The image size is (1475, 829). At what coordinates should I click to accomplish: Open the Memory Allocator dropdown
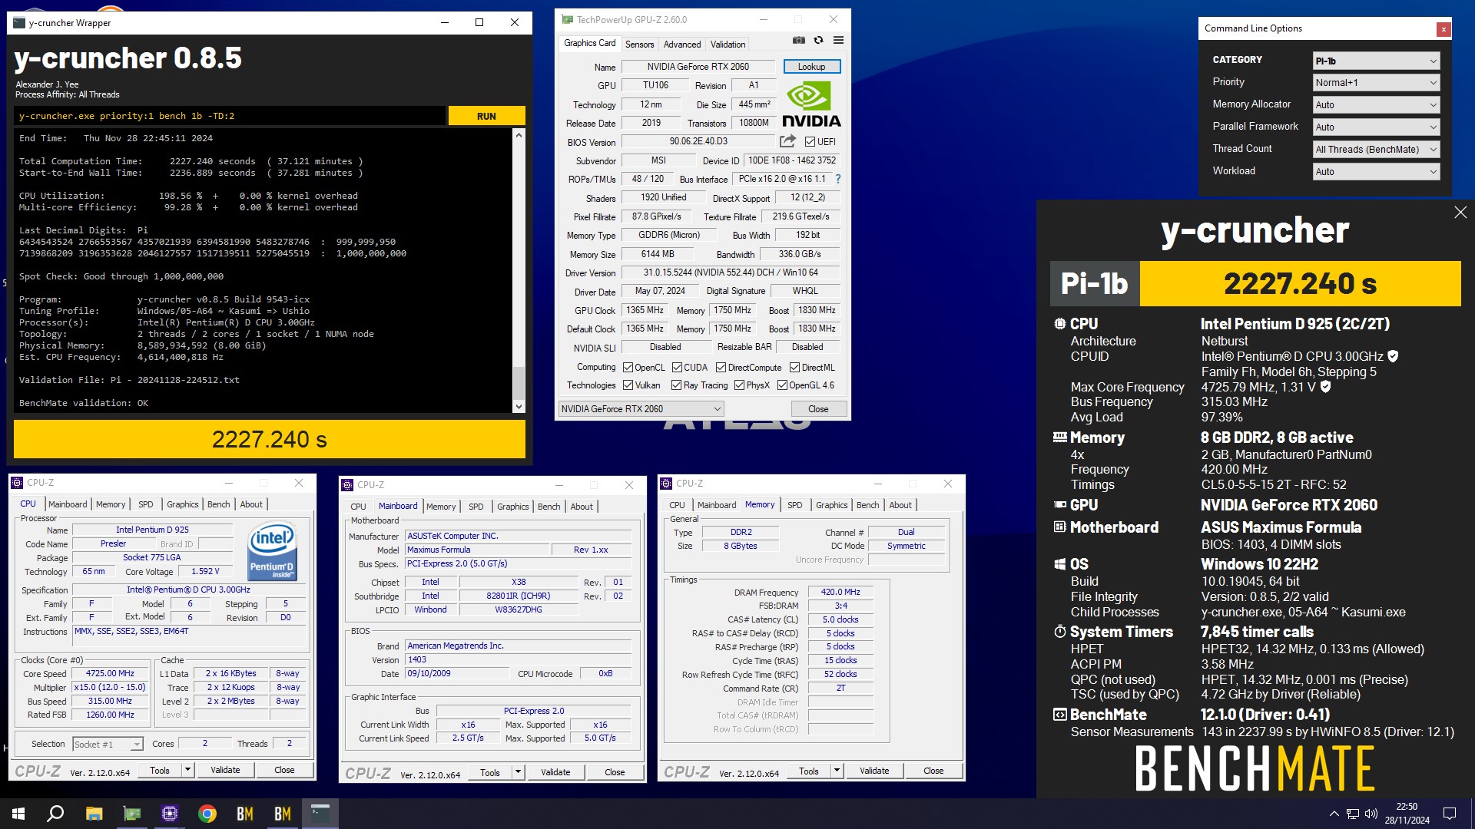click(x=1376, y=105)
